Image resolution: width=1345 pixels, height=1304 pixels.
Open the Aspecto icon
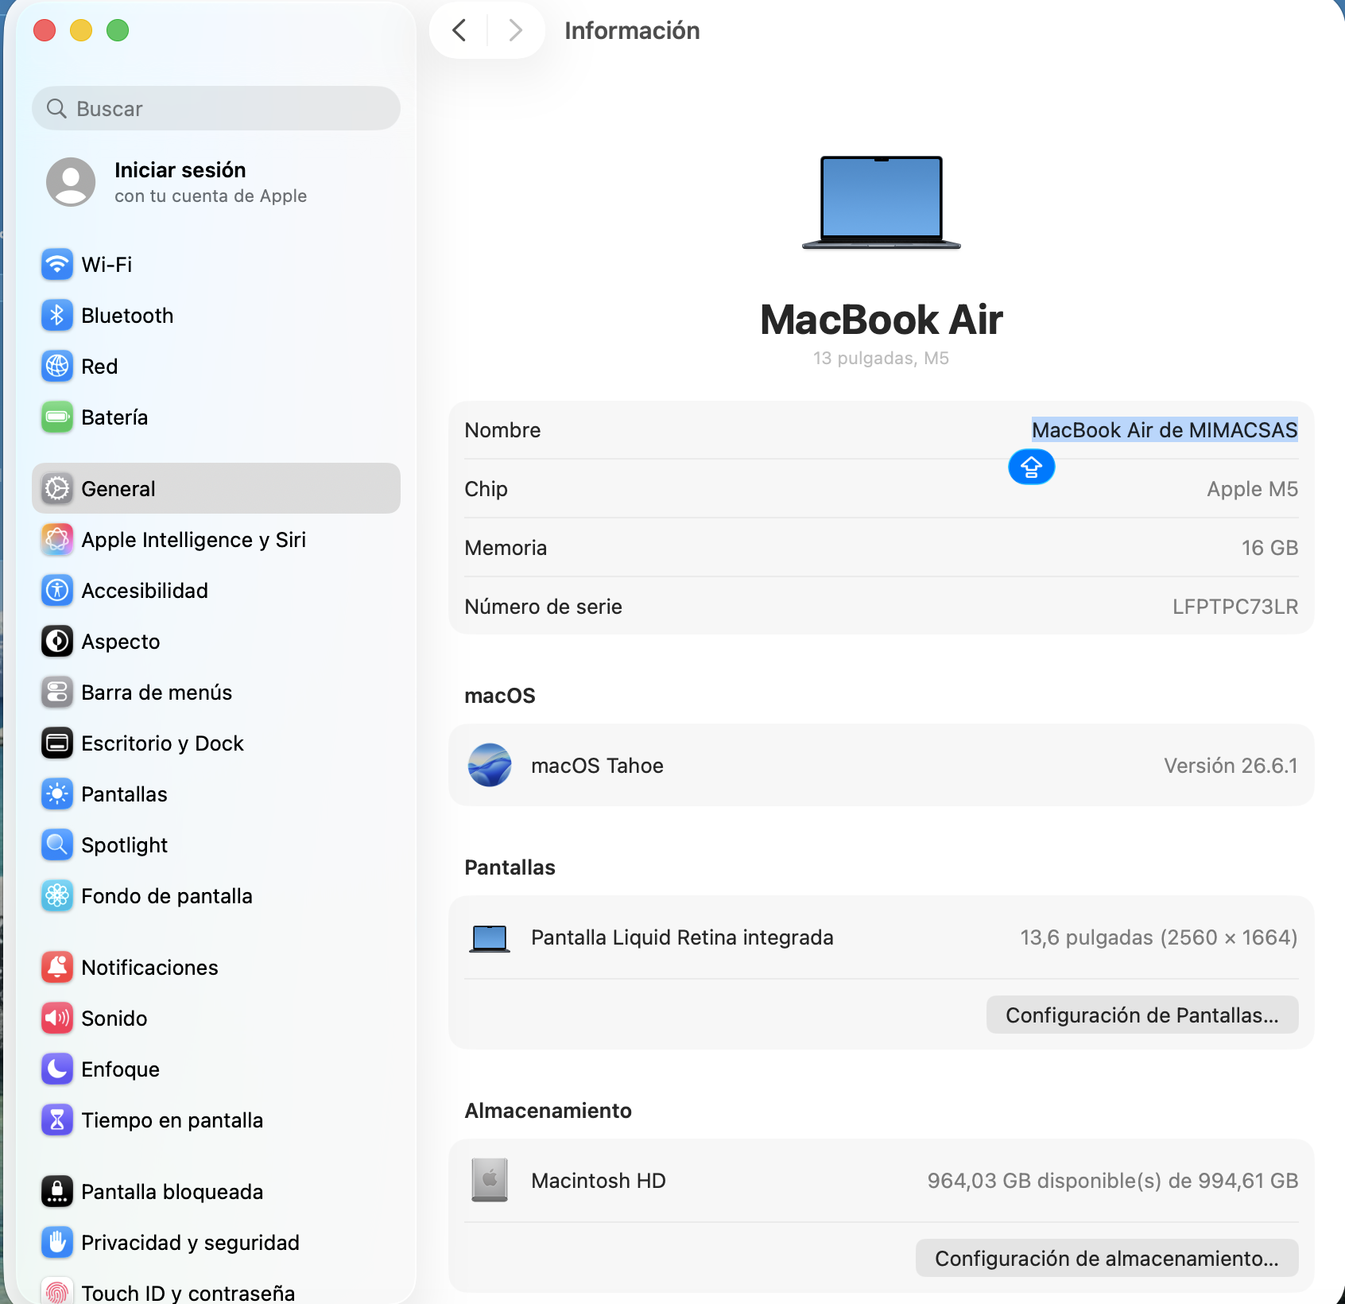(x=57, y=642)
